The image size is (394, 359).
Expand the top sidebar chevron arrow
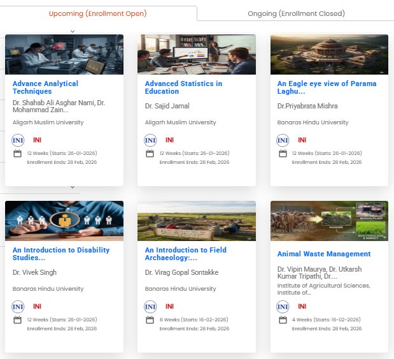pos(72,31)
